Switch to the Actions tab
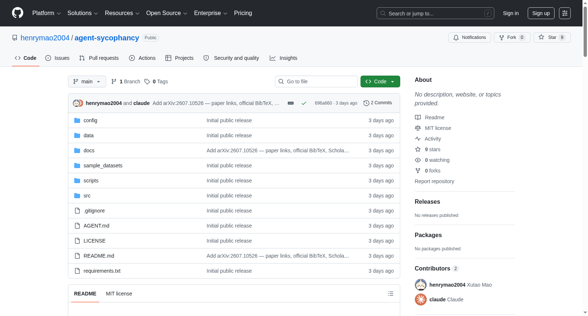Image resolution: width=588 pixels, height=316 pixels. (142, 58)
